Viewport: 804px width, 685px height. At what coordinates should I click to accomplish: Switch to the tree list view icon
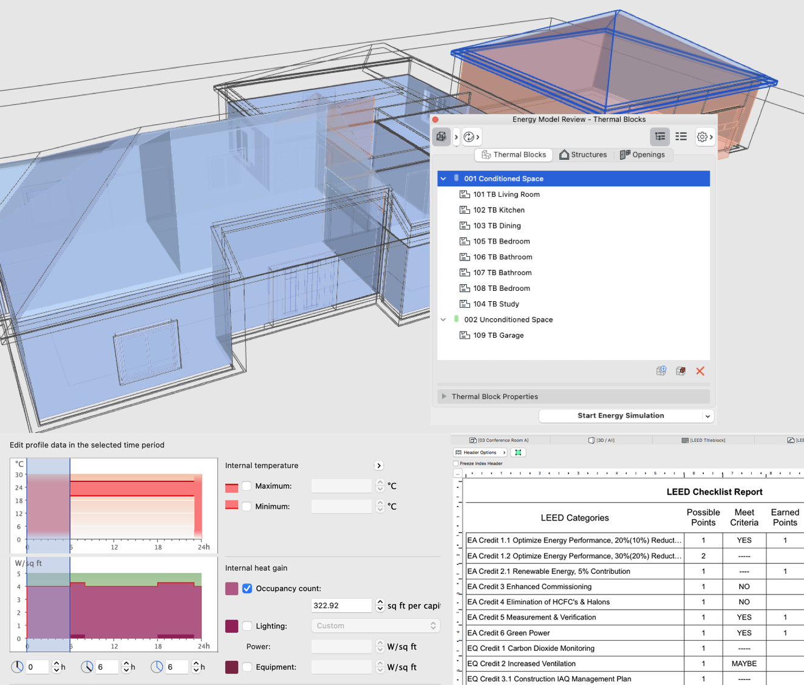(660, 137)
